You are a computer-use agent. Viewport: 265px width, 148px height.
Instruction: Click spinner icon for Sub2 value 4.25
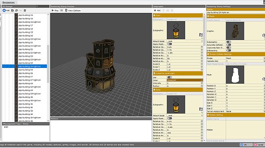click(202, 121)
